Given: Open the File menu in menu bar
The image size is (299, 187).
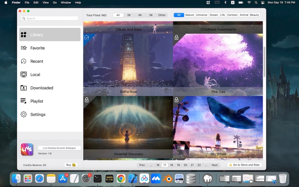Looking at the screenshot, I should pos(27,3).
